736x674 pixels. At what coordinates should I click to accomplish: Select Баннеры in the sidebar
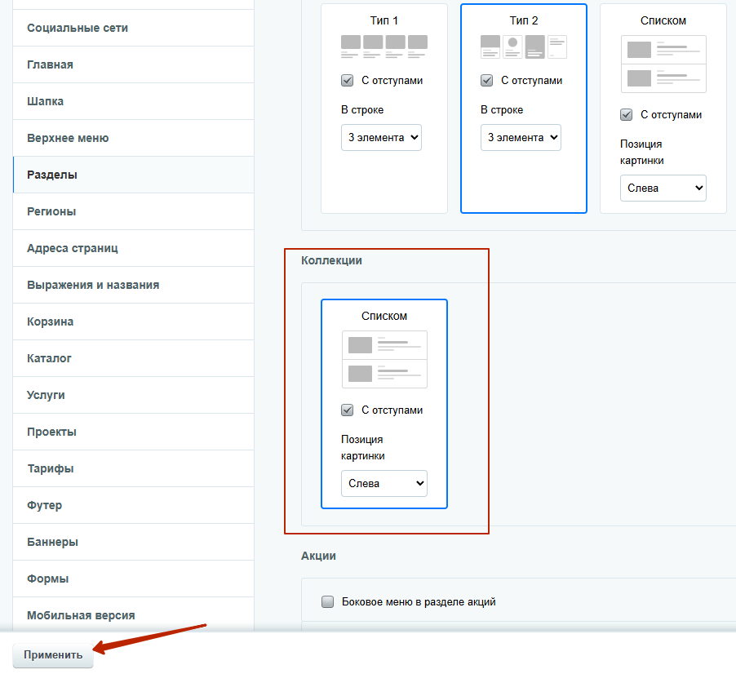pos(52,542)
